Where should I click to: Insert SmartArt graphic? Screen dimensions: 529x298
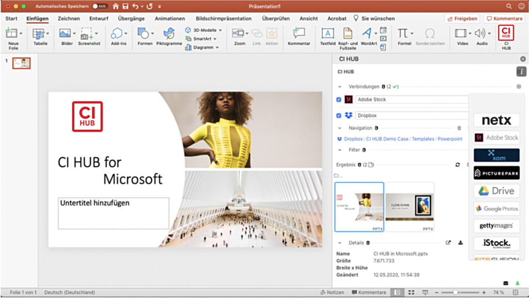pyautogui.click(x=200, y=39)
